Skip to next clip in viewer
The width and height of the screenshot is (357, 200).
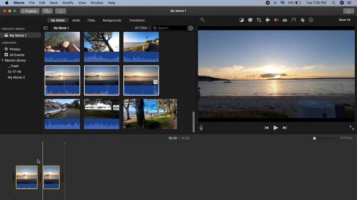284,128
